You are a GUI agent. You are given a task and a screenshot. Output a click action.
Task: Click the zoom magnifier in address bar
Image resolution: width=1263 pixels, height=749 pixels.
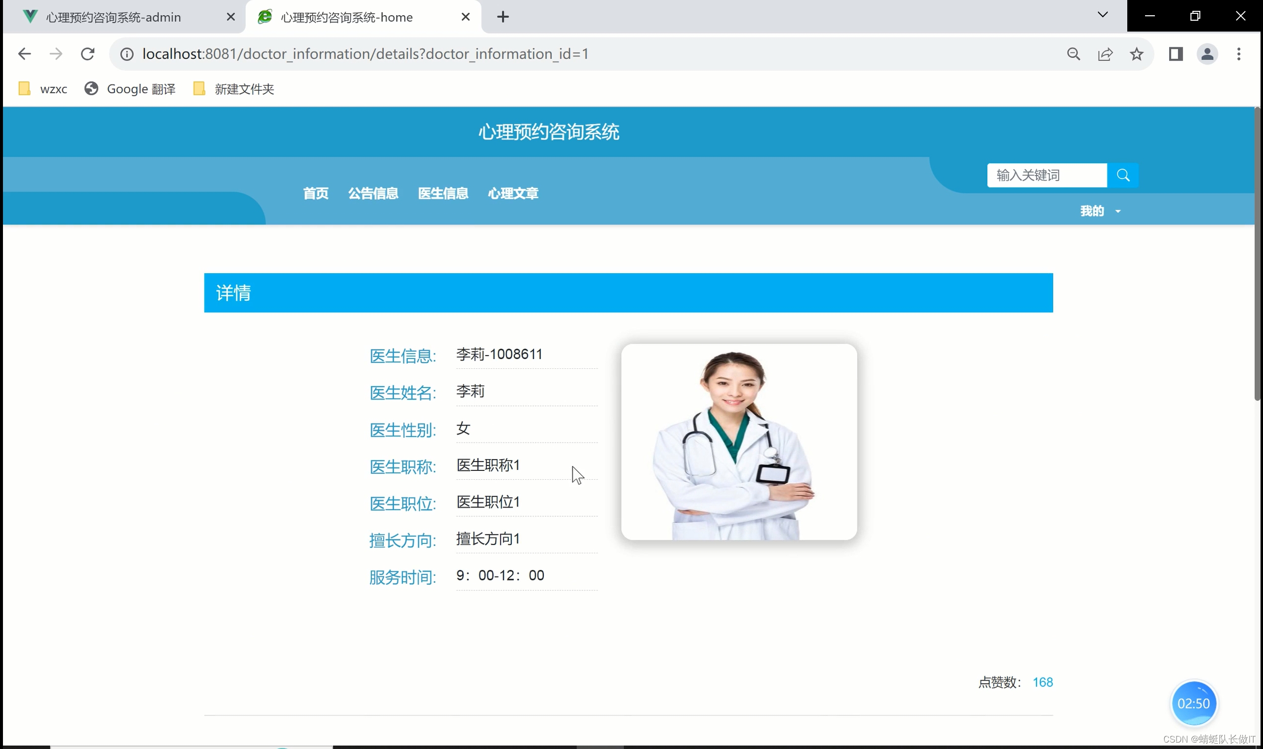[1073, 54]
